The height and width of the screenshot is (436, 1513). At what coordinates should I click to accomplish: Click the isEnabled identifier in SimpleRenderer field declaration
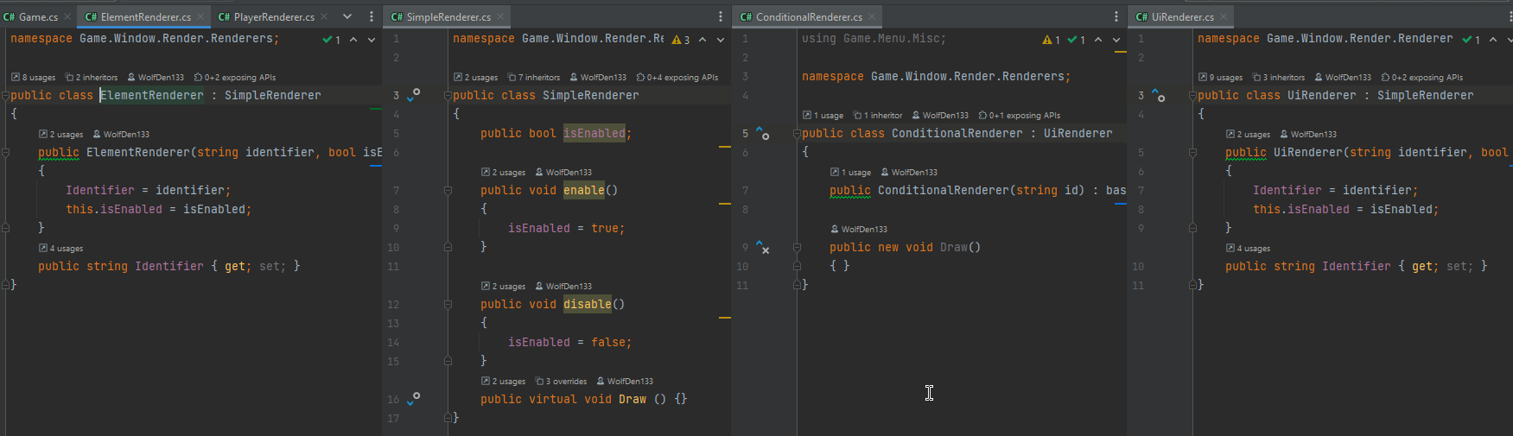coord(594,133)
